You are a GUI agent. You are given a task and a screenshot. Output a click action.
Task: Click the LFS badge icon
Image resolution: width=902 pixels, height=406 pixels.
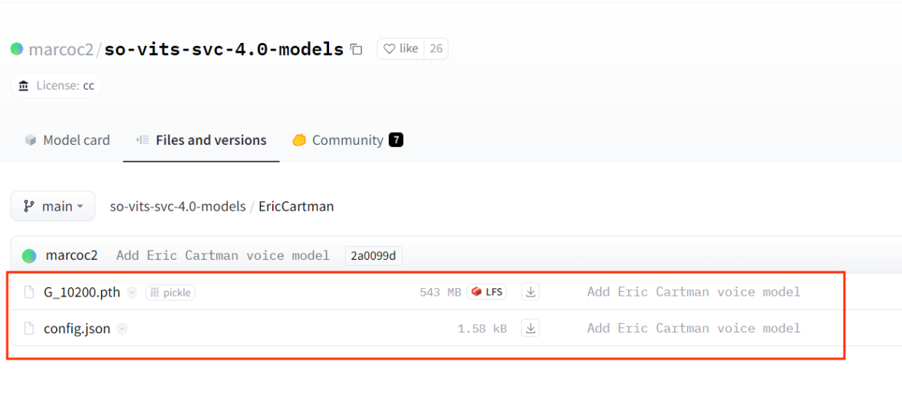[487, 292]
